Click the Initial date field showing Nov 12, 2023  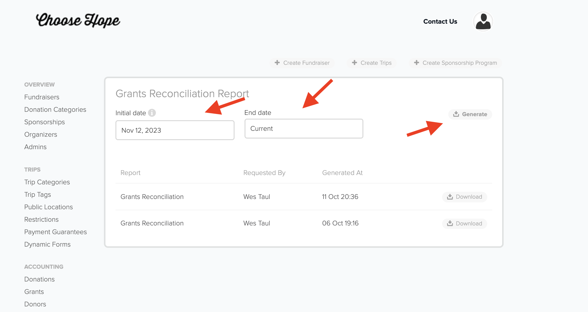click(x=175, y=130)
